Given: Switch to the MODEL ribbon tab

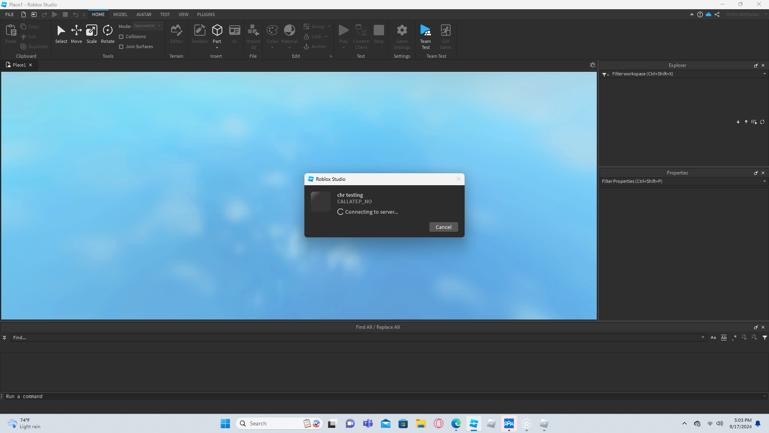Looking at the screenshot, I should 120,14.
